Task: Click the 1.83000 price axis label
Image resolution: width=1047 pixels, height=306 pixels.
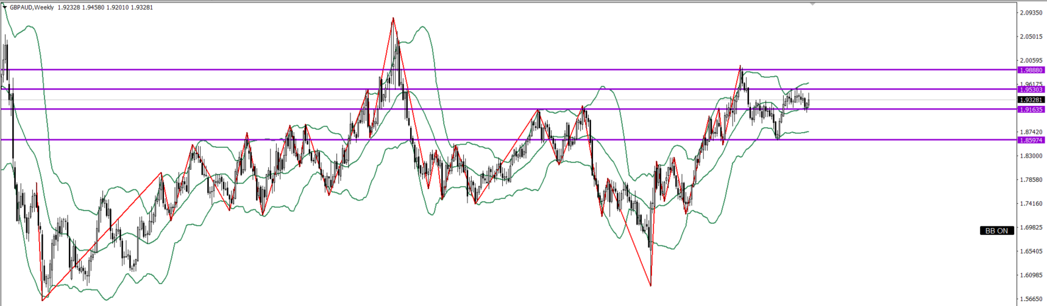Action: (x=1031, y=156)
